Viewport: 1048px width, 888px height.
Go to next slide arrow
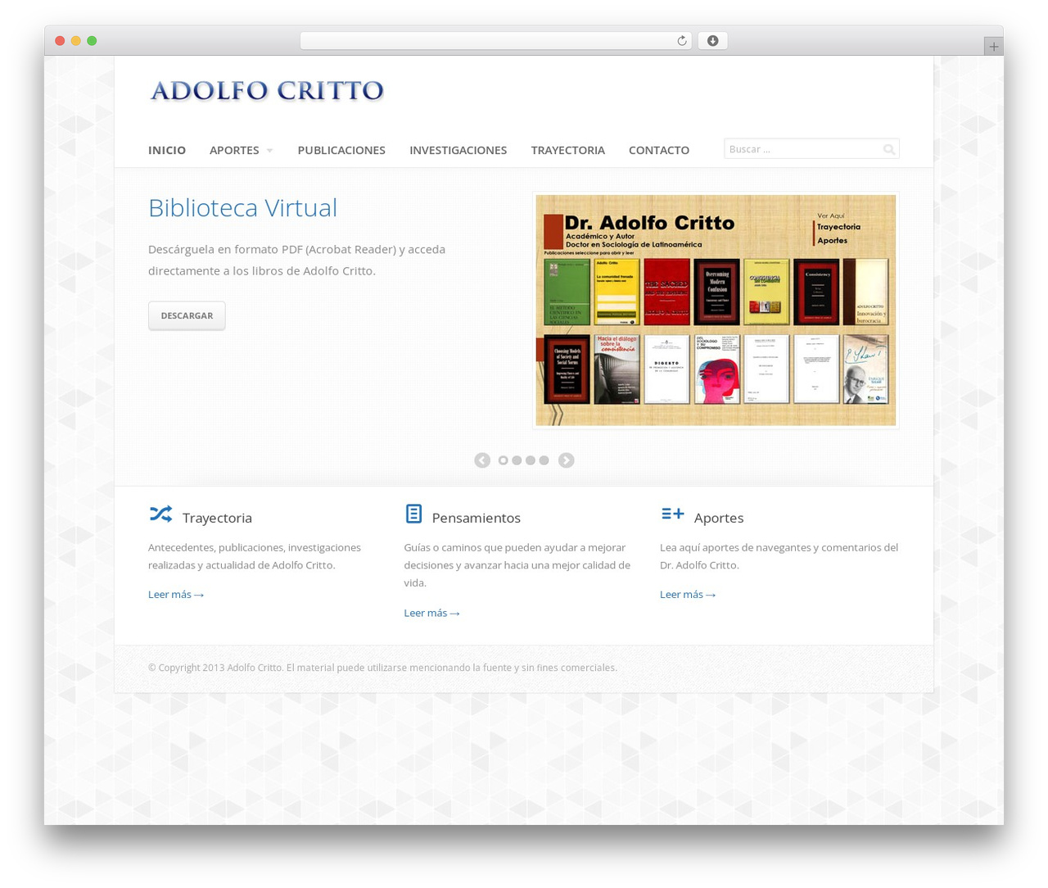pyautogui.click(x=566, y=460)
